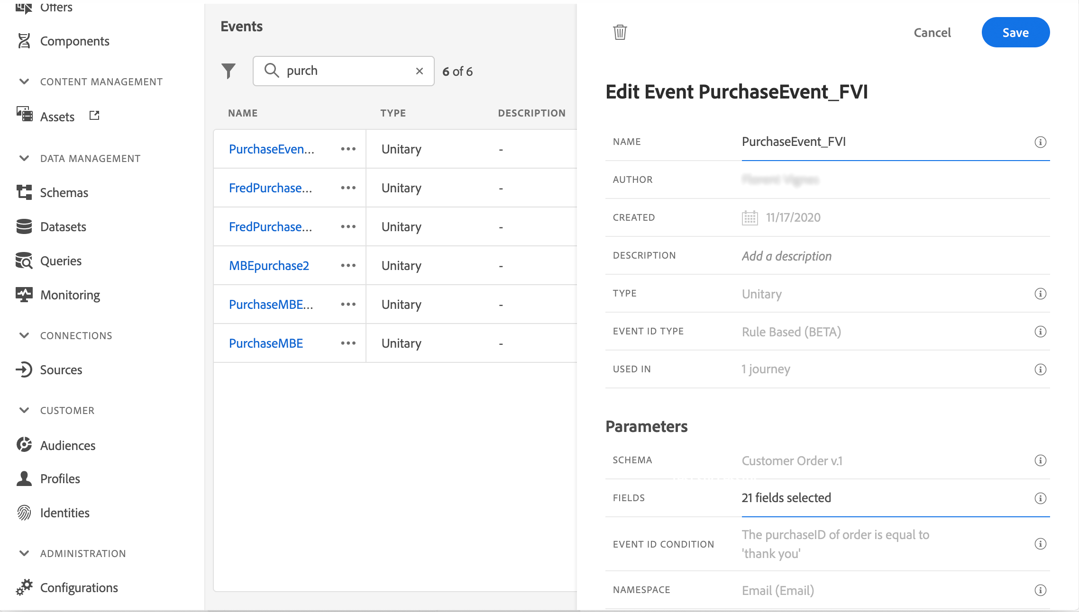This screenshot has width=1079, height=612.
Task: Open the MBEpurchase2 event link
Action: coord(269,266)
